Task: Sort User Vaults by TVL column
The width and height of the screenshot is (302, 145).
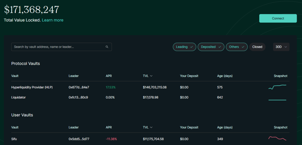Action: point(147,127)
